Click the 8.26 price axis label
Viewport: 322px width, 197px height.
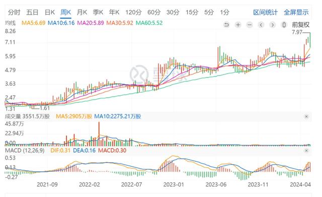[x=10, y=31]
